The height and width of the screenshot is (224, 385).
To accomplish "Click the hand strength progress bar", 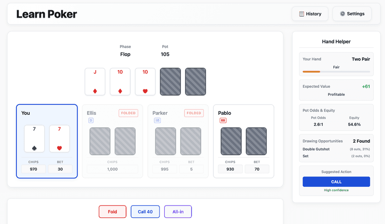I will pos(336,72).
